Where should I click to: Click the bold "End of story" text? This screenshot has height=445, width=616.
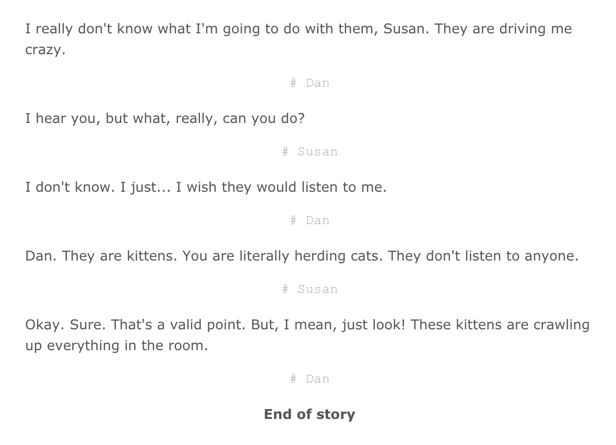[310, 414]
